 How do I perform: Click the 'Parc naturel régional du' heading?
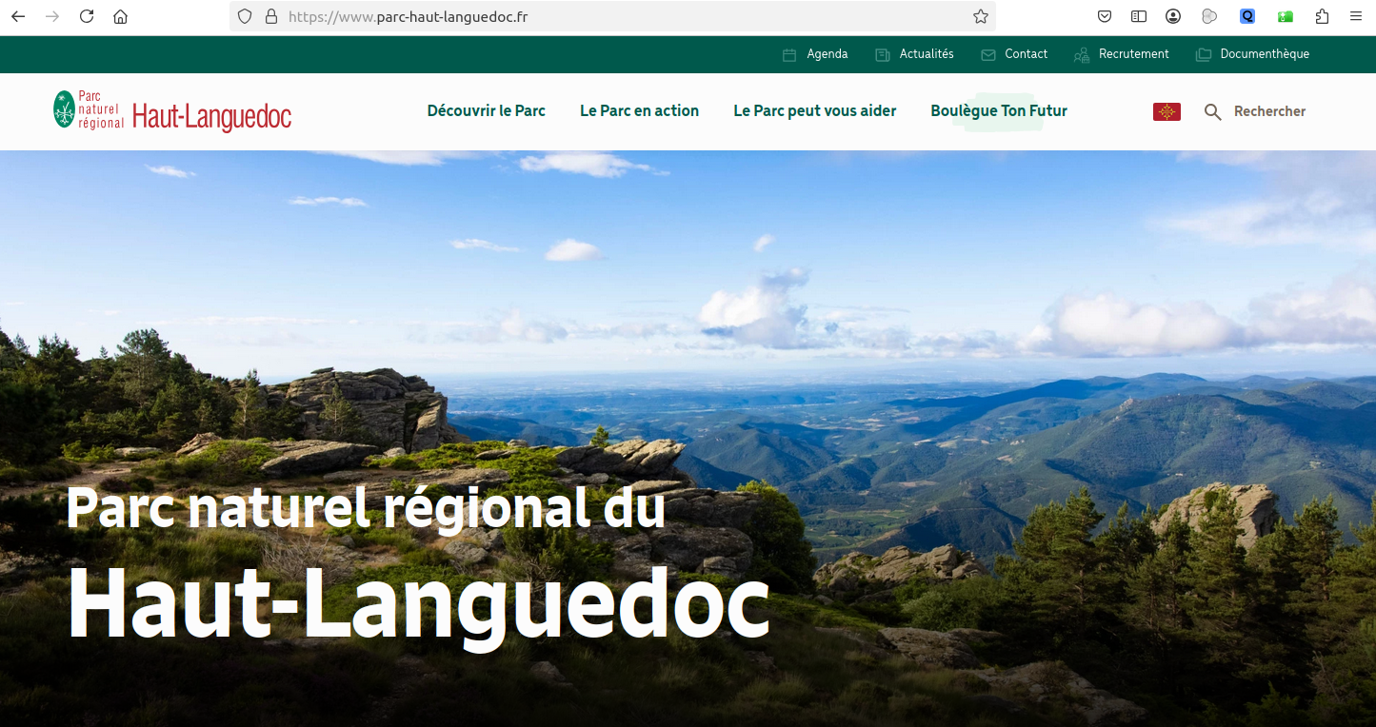coord(366,508)
